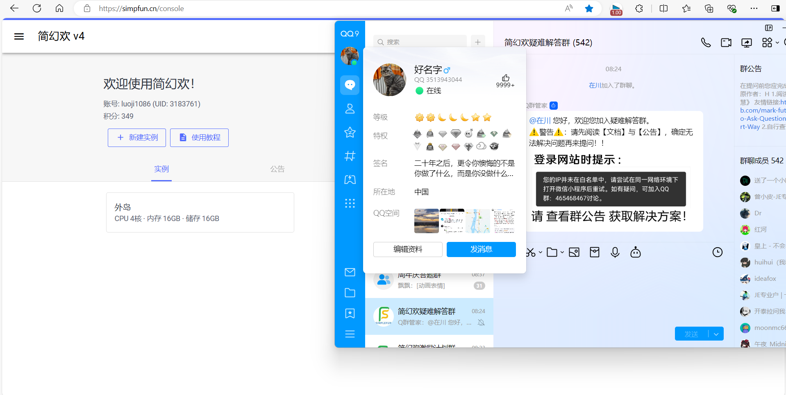Screen dimensions: 786x395
Task: Switch to the 公告 tab
Action: click(x=277, y=169)
